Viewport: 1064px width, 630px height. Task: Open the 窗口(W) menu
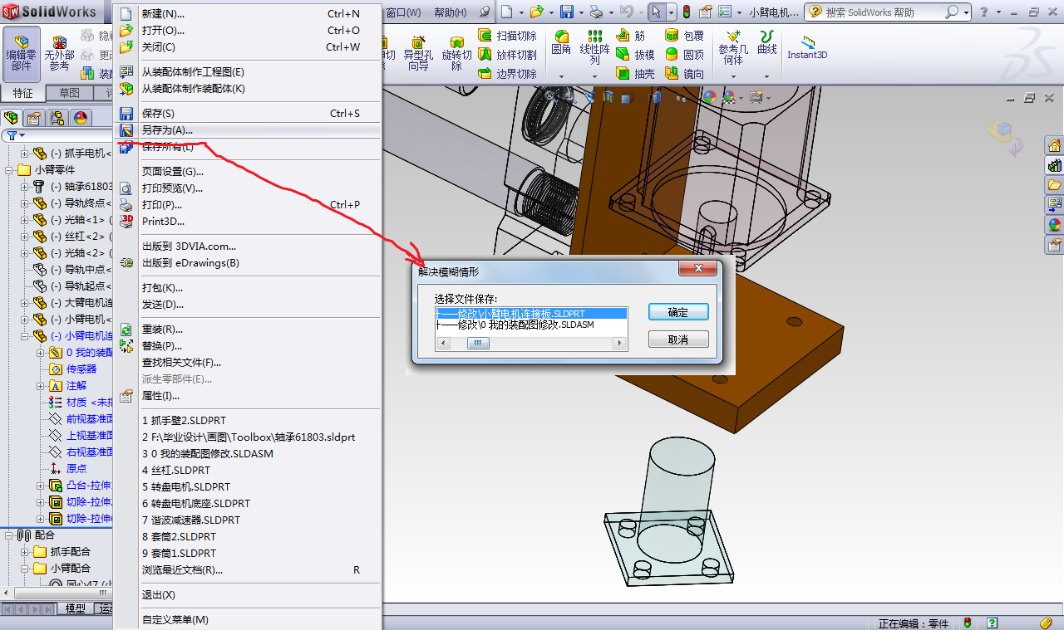404,12
